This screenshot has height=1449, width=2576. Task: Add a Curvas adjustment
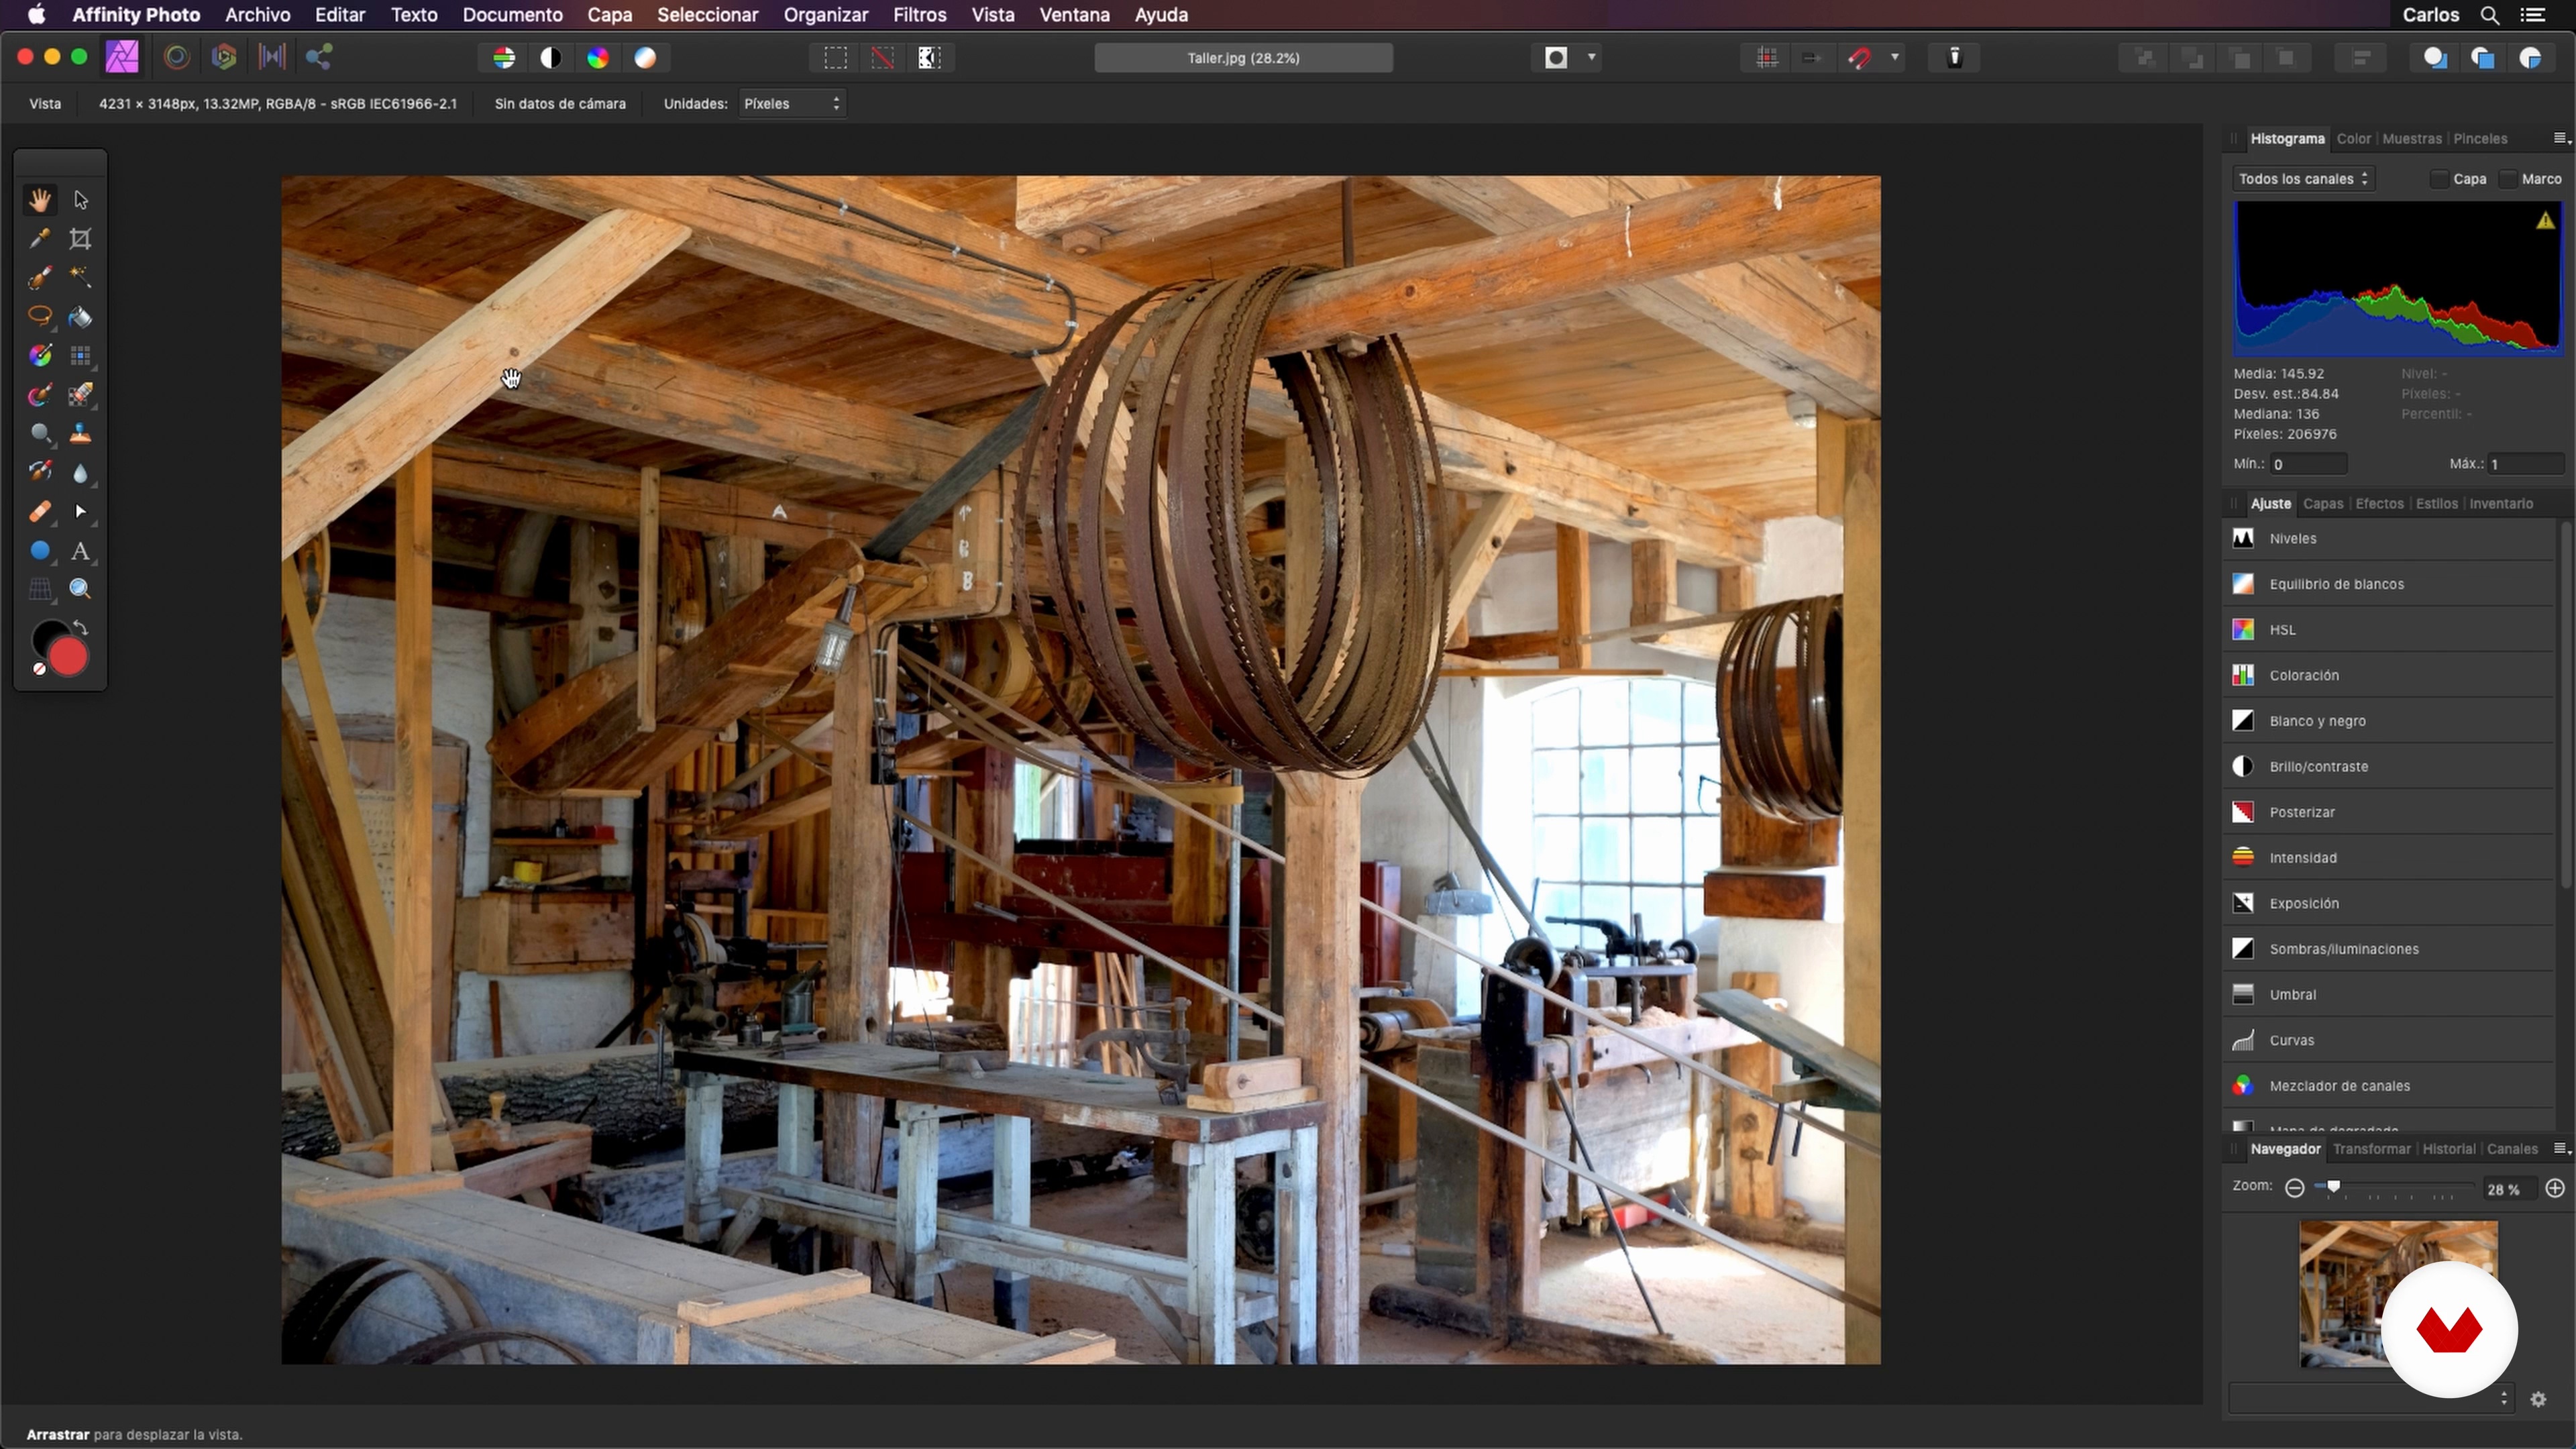[2388, 1040]
